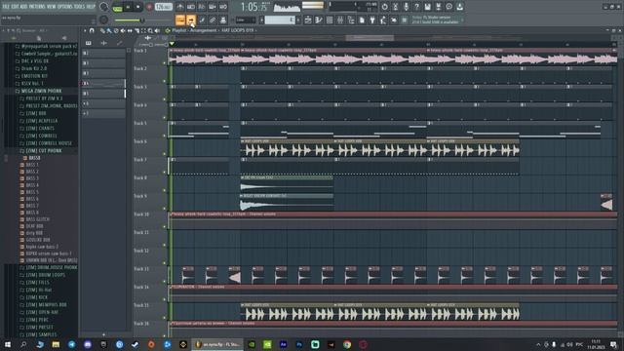Click the playlist magnet snap icon
Screen dimensions: 624x351
point(92,30)
